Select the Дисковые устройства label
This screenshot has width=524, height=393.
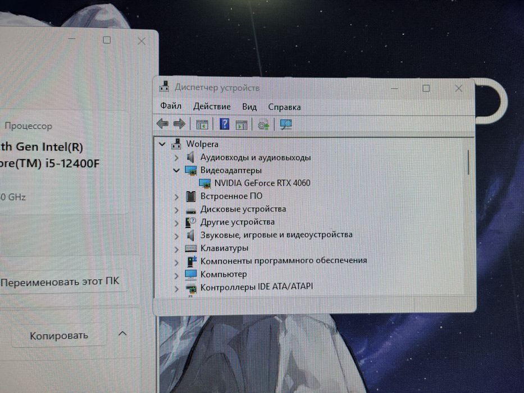(x=243, y=209)
